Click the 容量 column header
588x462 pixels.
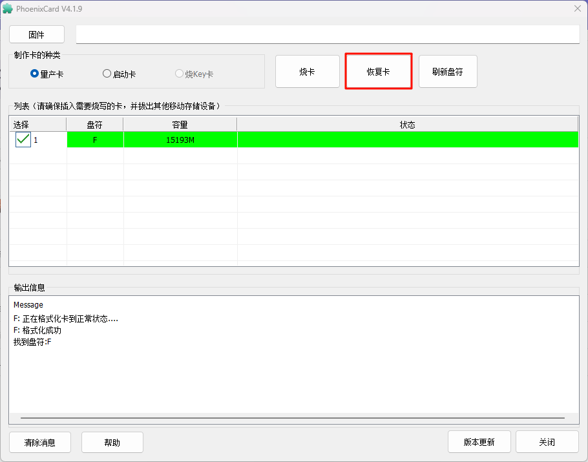pyautogui.click(x=180, y=125)
